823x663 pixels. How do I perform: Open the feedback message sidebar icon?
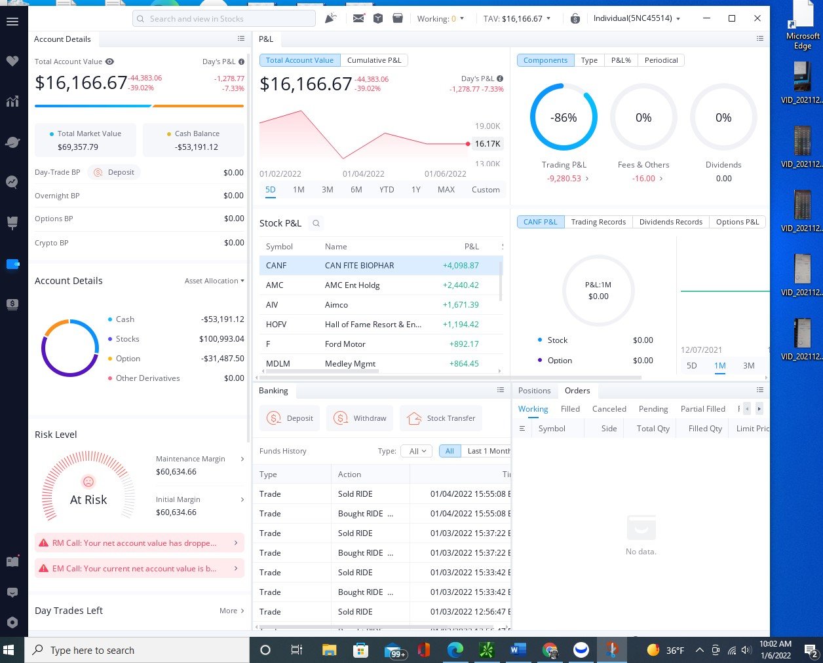tap(12, 592)
